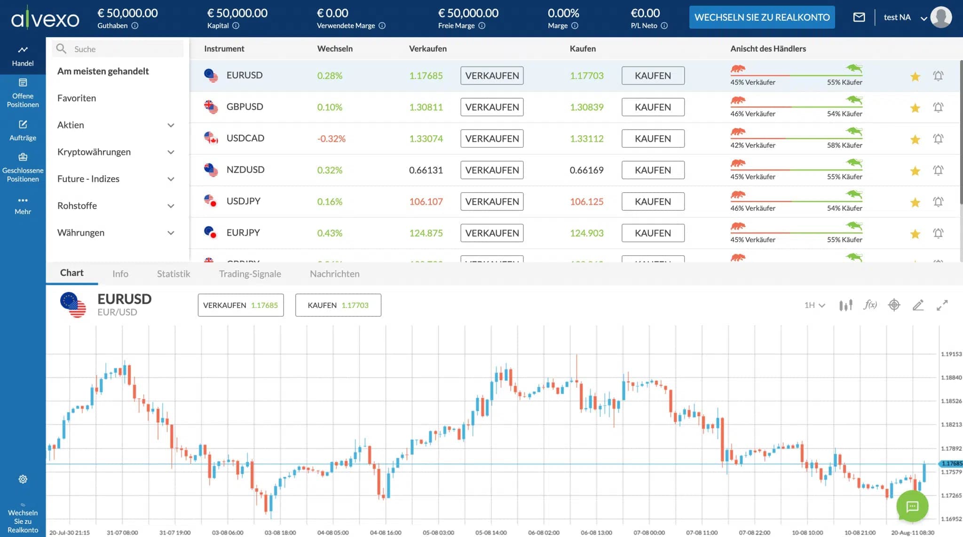Click chart VERKAUFEN 1.17685 button
The width and height of the screenshot is (963, 537).
(x=241, y=305)
